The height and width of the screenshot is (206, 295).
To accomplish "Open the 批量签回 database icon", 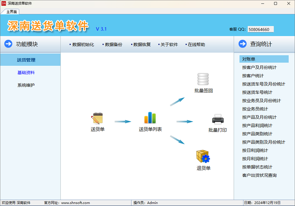I will point(203,79).
